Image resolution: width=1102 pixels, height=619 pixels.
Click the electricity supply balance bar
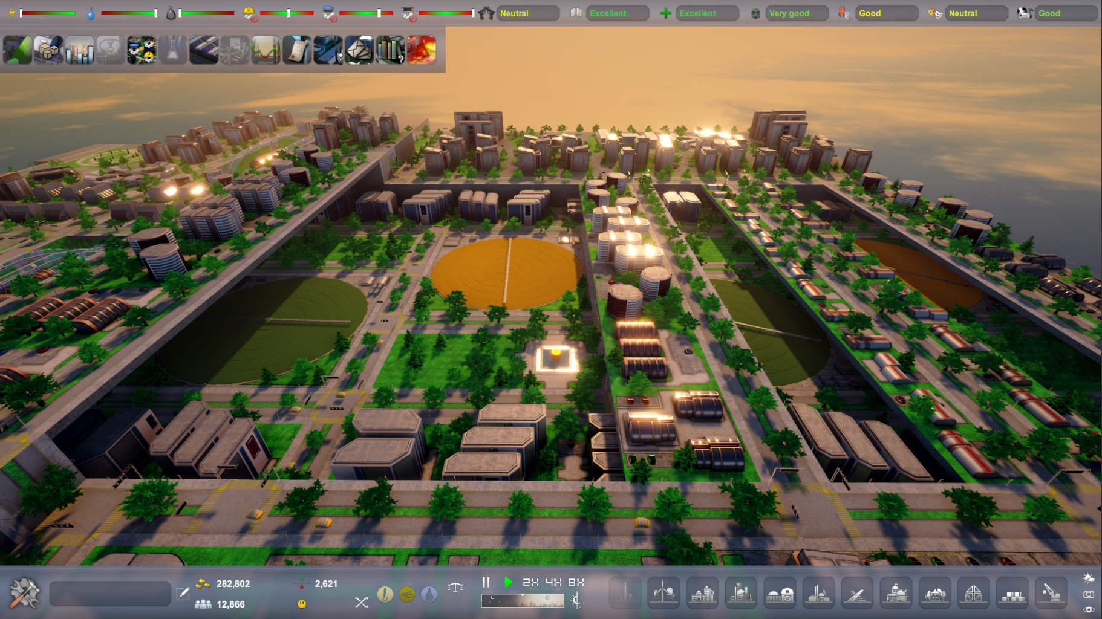[x=48, y=13]
